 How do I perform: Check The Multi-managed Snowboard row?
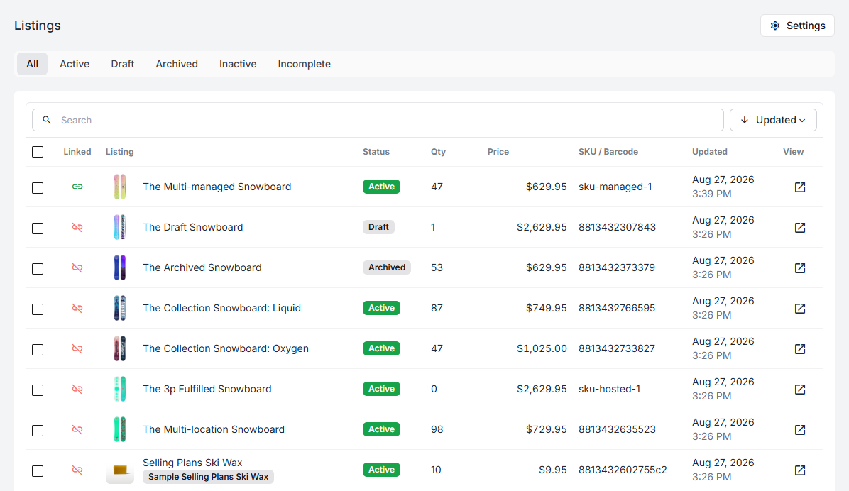point(38,188)
